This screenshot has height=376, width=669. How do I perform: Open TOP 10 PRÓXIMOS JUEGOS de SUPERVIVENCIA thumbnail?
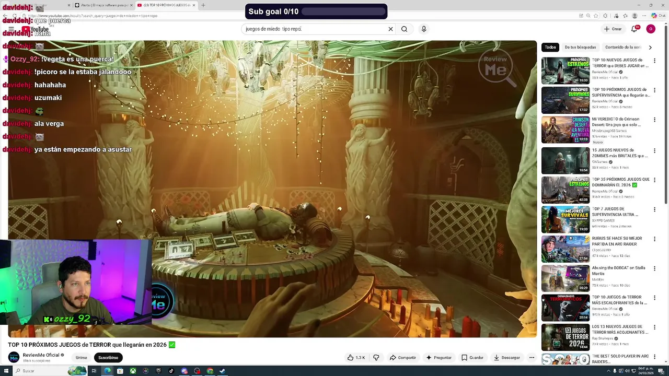pos(566,100)
